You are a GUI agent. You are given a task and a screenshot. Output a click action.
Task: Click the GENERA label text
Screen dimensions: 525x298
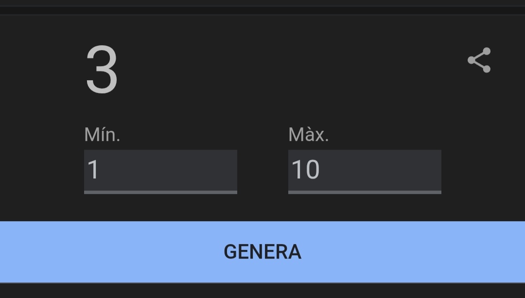click(x=262, y=252)
